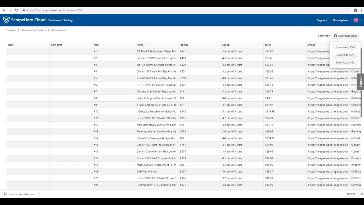The height and width of the screenshot is (205, 364).
Task: Select the GE RPWFE Refrigerator Water Filter cell
Action: [156, 52]
